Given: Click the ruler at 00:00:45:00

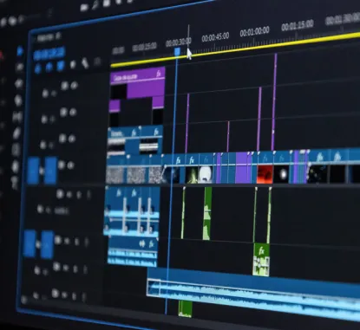Looking at the screenshot, I should coord(215,37).
